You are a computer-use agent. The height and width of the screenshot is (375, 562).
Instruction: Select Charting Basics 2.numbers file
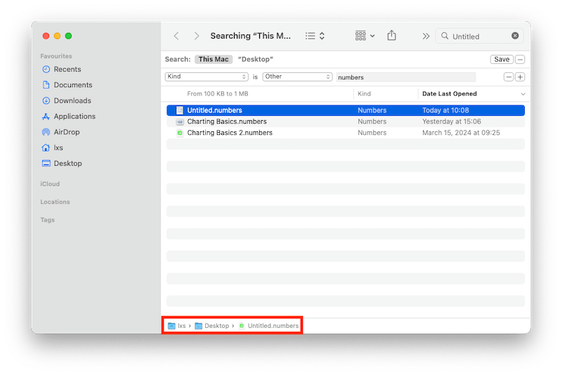(346, 133)
